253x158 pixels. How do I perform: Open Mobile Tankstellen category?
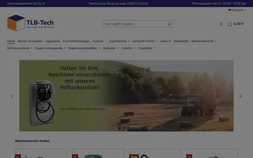tap(30, 41)
